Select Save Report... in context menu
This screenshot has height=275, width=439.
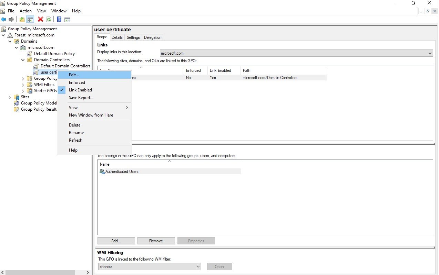point(94,98)
